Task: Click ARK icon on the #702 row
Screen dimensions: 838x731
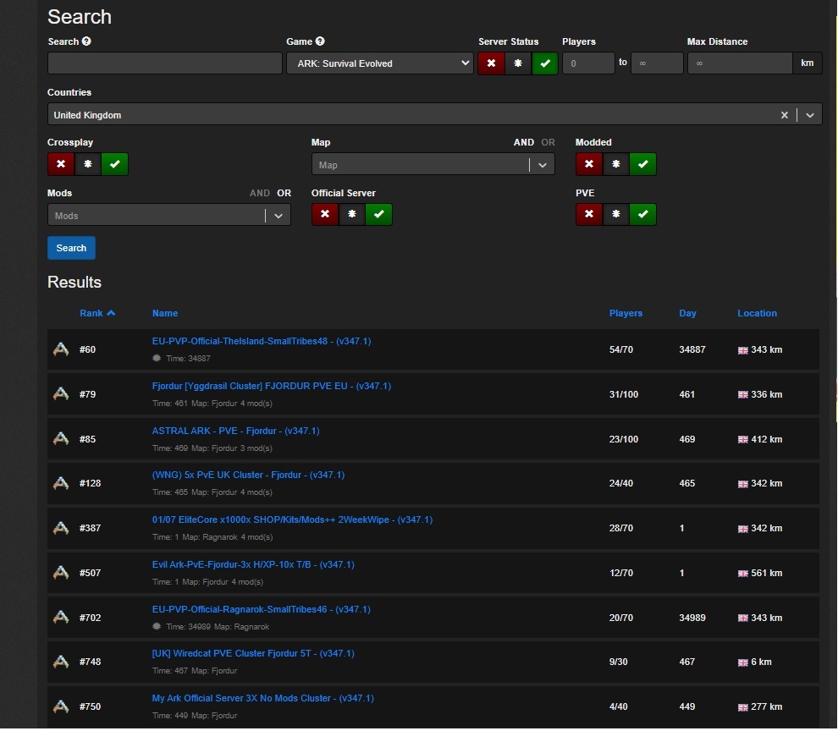Action: (61, 618)
